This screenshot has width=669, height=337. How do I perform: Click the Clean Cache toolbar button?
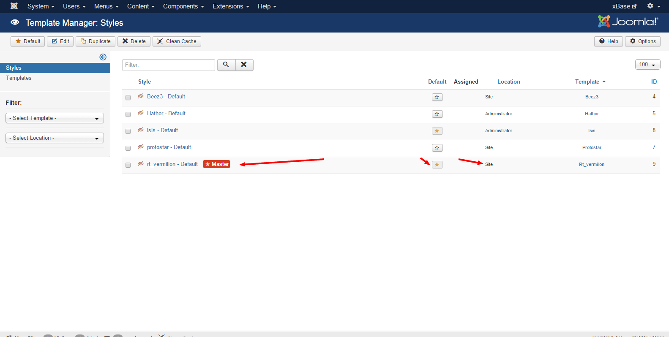[177, 41]
